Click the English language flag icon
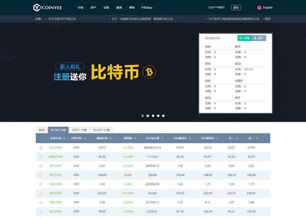 coord(259,8)
